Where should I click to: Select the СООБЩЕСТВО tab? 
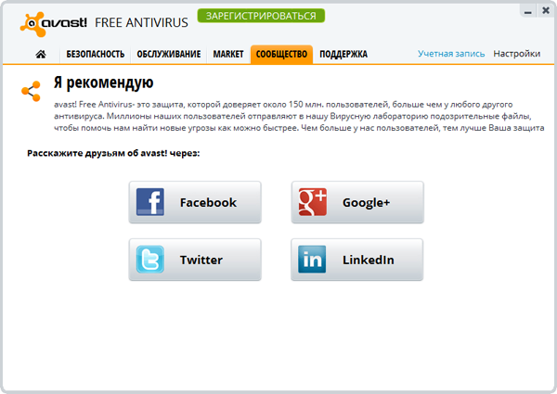(x=281, y=55)
